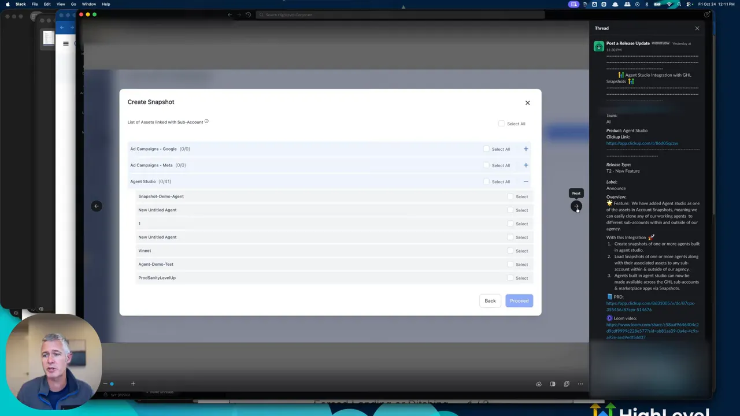This screenshot has width=740, height=416.
Task: Open the Help menu
Action: 106,4
